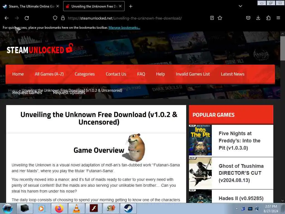Click the SteamUnlocked logo
This screenshot has height=214, width=285.
[40, 49]
